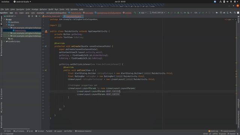The width and height of the screenshot is (240, 135).
Task: Toggle the Structure side panel button
Action: point(1,94)
